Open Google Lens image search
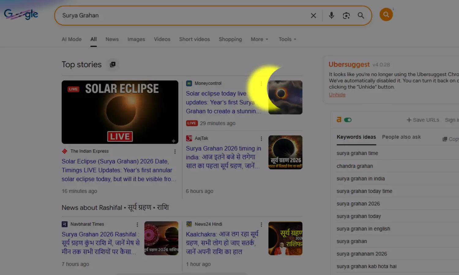This screenshot has height=275, width=459. (346, 16)
